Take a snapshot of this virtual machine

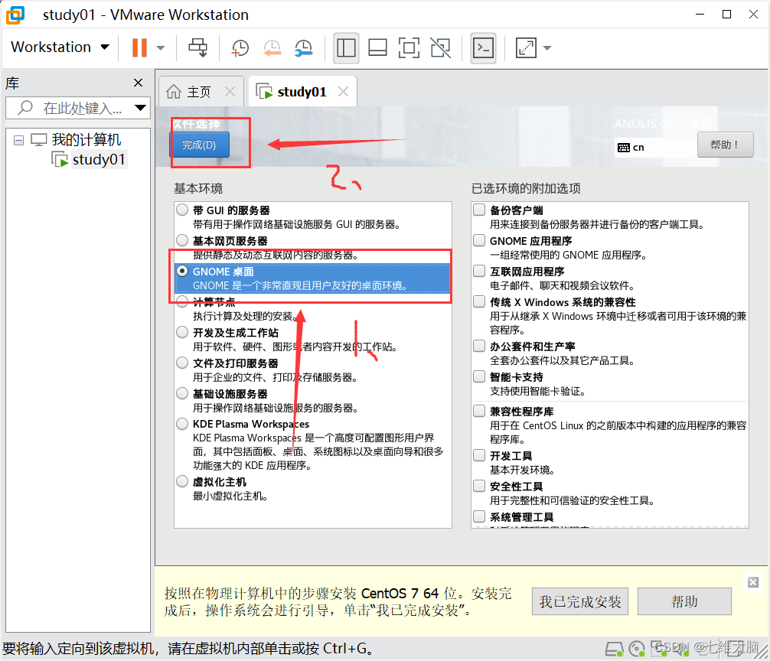(240, 47)
